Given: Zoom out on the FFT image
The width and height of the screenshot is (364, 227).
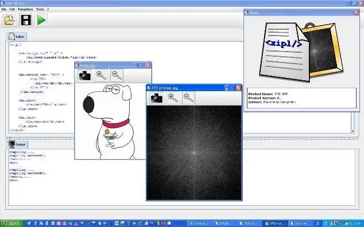Looking at the screenshot, I should point(188,98).
